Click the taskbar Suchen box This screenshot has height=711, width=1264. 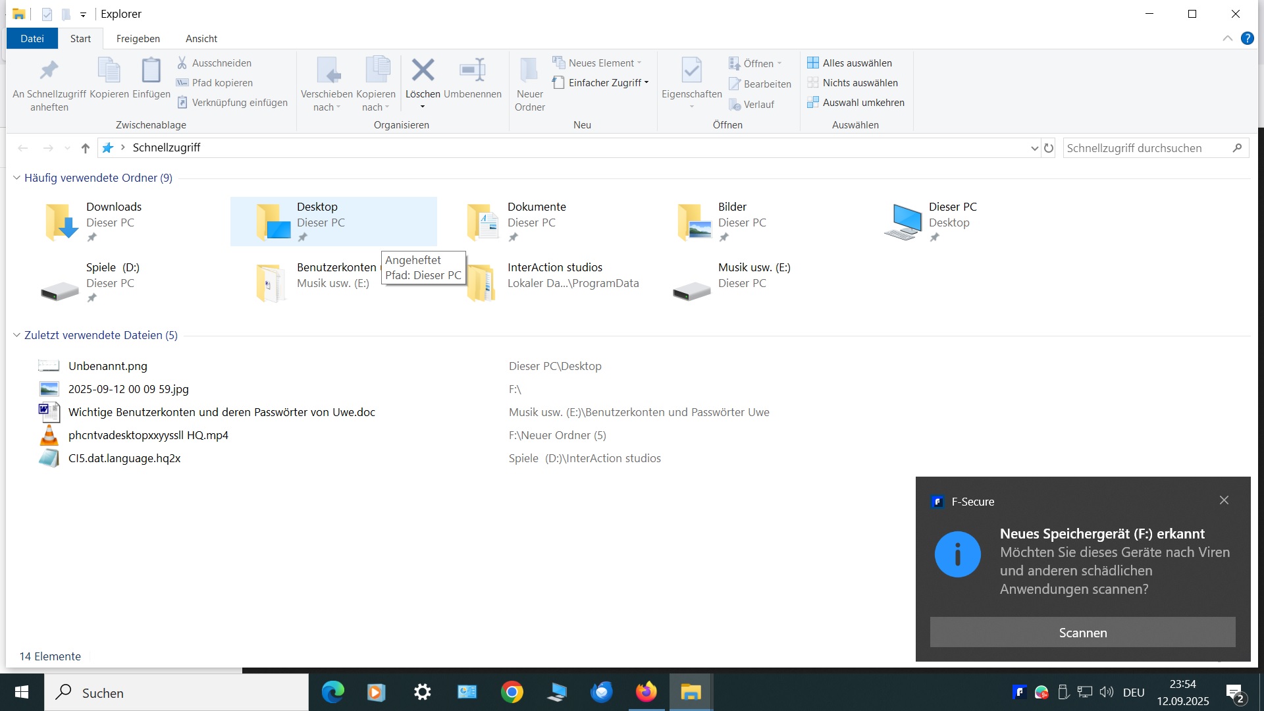[x=176, y=693]
